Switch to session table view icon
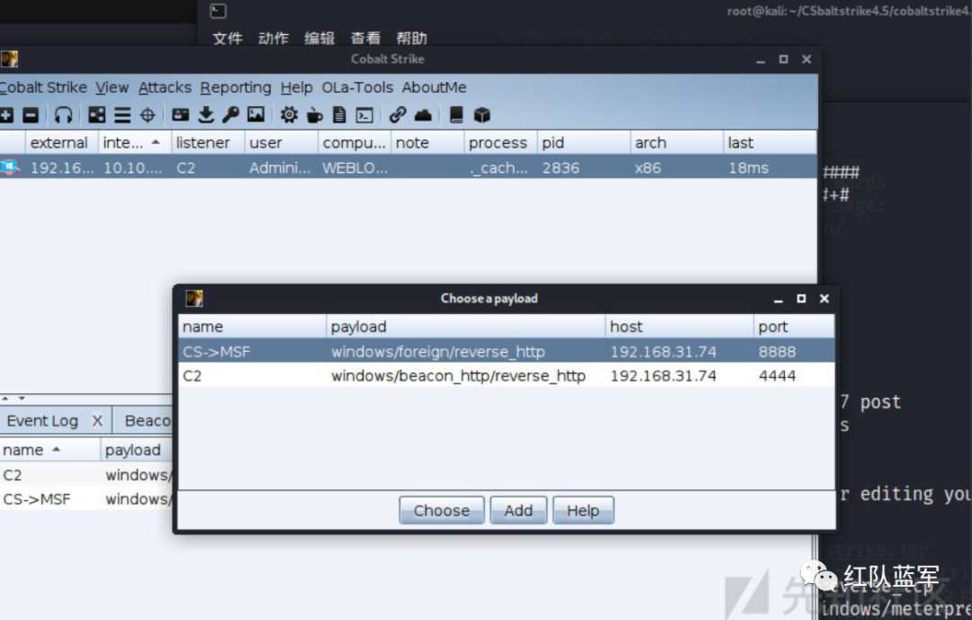972x620 pixels. coord(122,114)
